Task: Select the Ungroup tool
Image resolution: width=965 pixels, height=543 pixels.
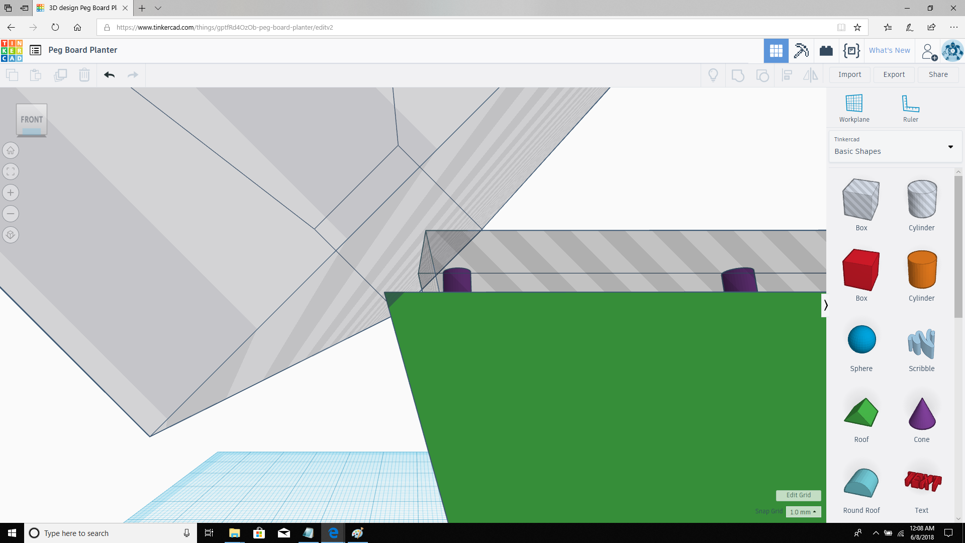Action: pyautogui.click(x=762, y=74)
